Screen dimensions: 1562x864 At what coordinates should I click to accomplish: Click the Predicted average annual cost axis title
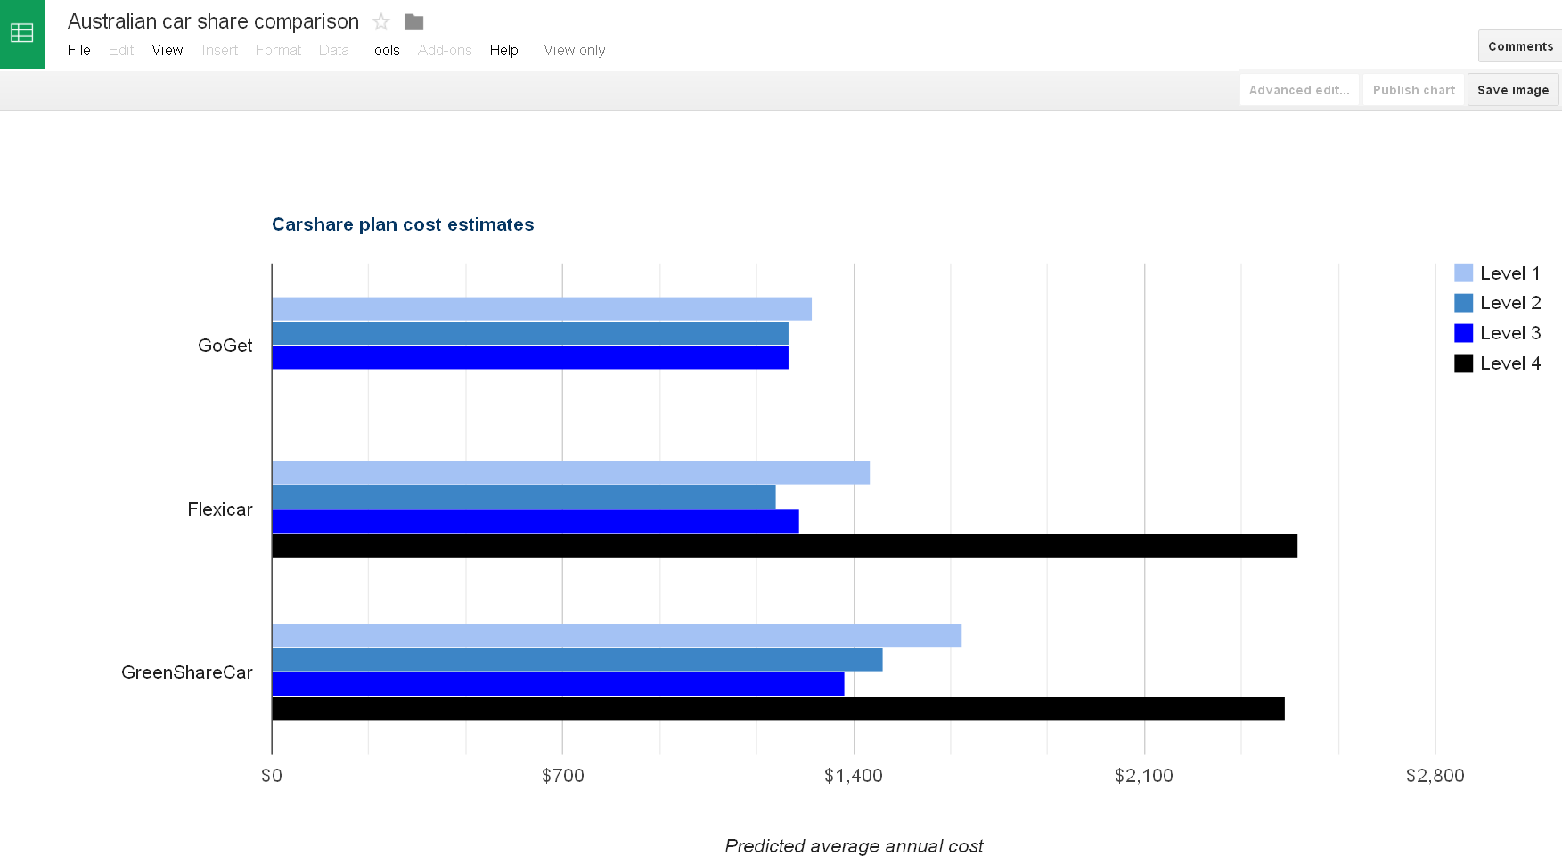point(854,846)
